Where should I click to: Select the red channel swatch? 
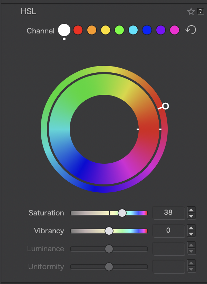[78, 30]
